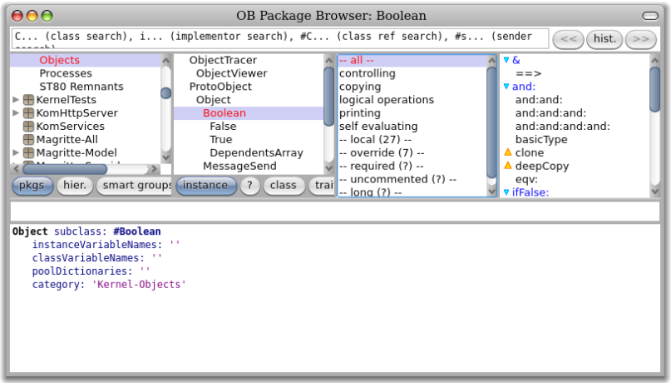Image resolution: width=671 pixels, height=383 pixels.
Task: Expand the KomHttpServer package node
Action: pos(16,113)
